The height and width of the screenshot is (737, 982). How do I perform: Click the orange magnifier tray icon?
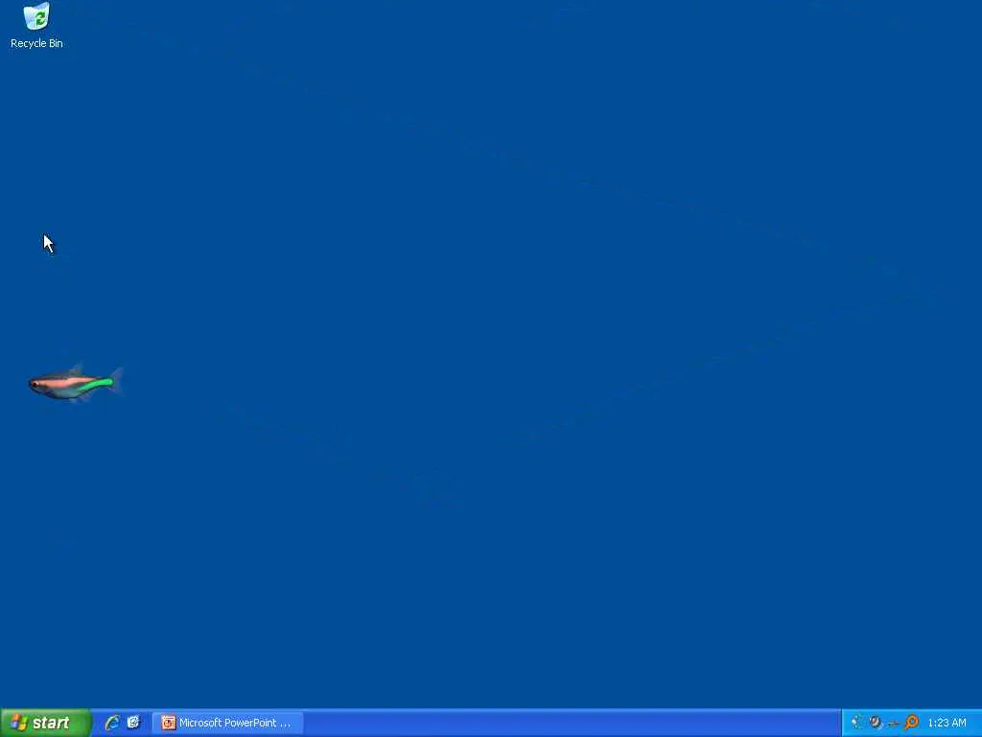[912, 723]
